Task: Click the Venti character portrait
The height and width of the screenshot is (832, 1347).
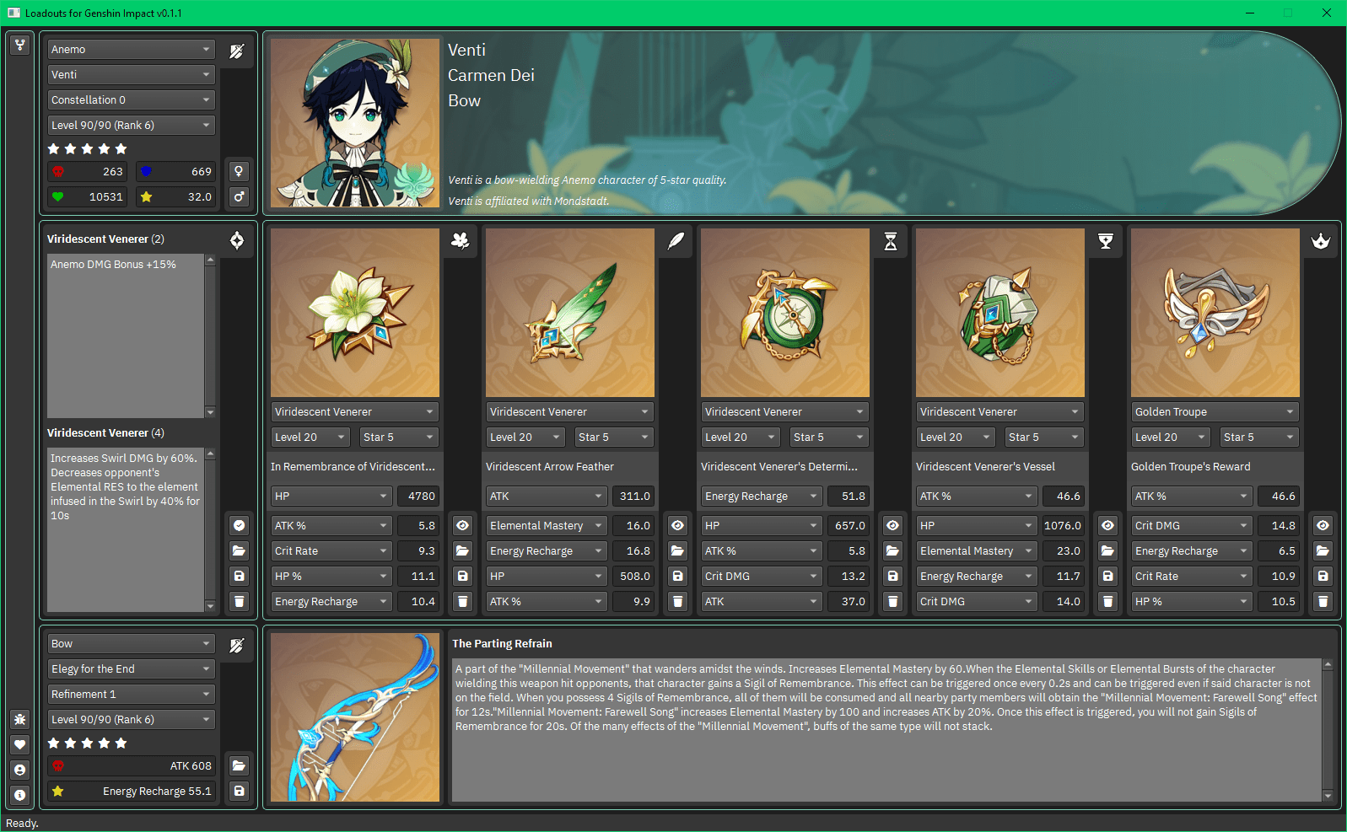Action: coord(355,123)
